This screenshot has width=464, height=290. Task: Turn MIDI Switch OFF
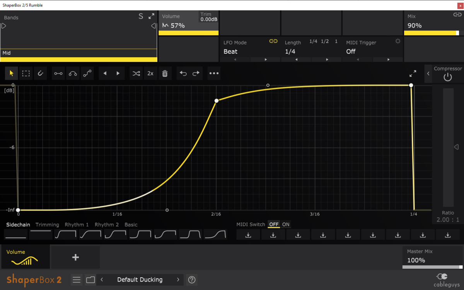click(274, 225)
